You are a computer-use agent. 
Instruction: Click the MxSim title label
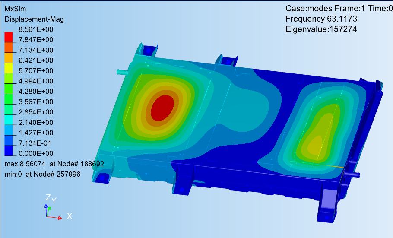[15, 9]
